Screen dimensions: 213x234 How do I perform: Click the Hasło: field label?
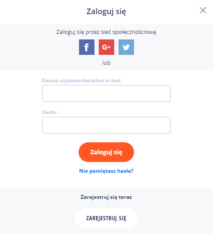click(49, 112)
